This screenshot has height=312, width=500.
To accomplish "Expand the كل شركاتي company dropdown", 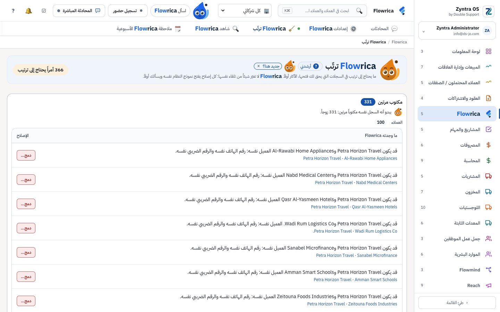I will pos(245,11).
